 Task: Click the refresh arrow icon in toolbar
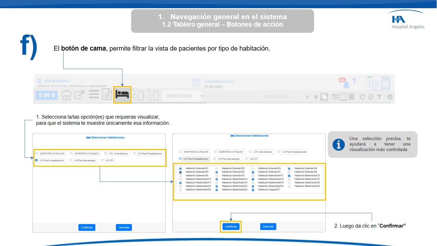click(363, 97)
